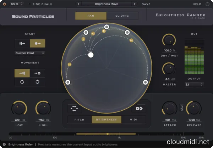Expand the Custom Point dropdown
This screenshot has width=213, height=148.
30,53
